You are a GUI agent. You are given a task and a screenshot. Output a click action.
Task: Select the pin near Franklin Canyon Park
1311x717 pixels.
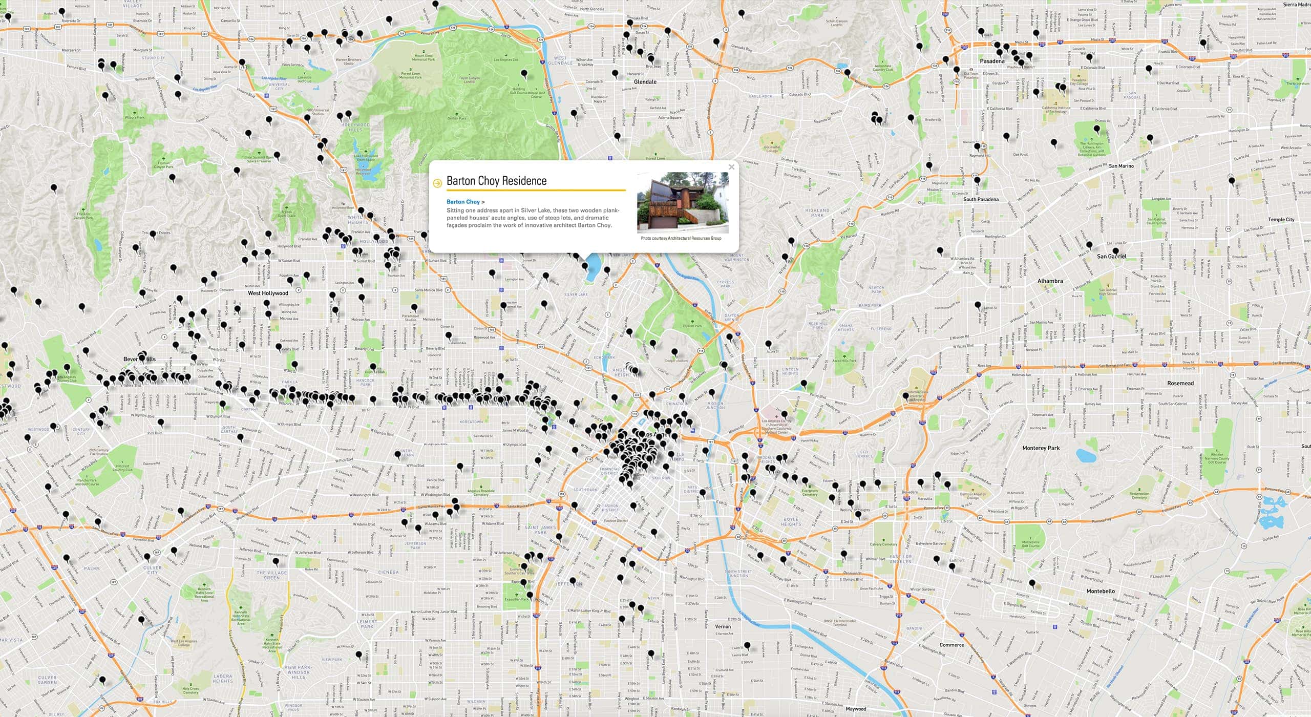(54, 188)
